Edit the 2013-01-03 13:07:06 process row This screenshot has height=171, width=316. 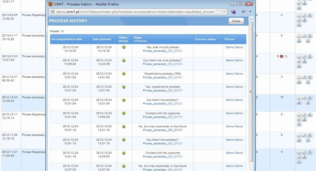pyautogui.click(x=304, y=56)
